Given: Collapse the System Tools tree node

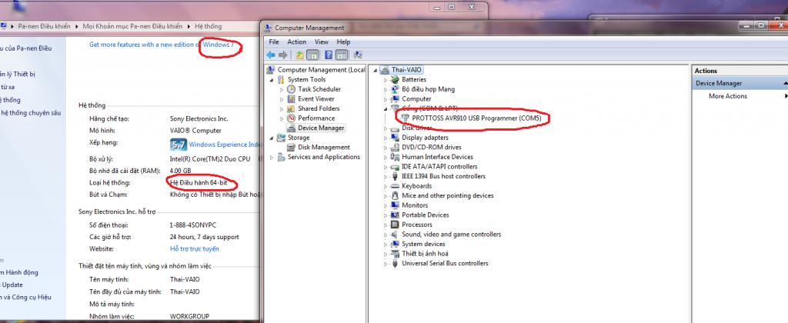Looking at the screenshot, I should coord(272,80).
